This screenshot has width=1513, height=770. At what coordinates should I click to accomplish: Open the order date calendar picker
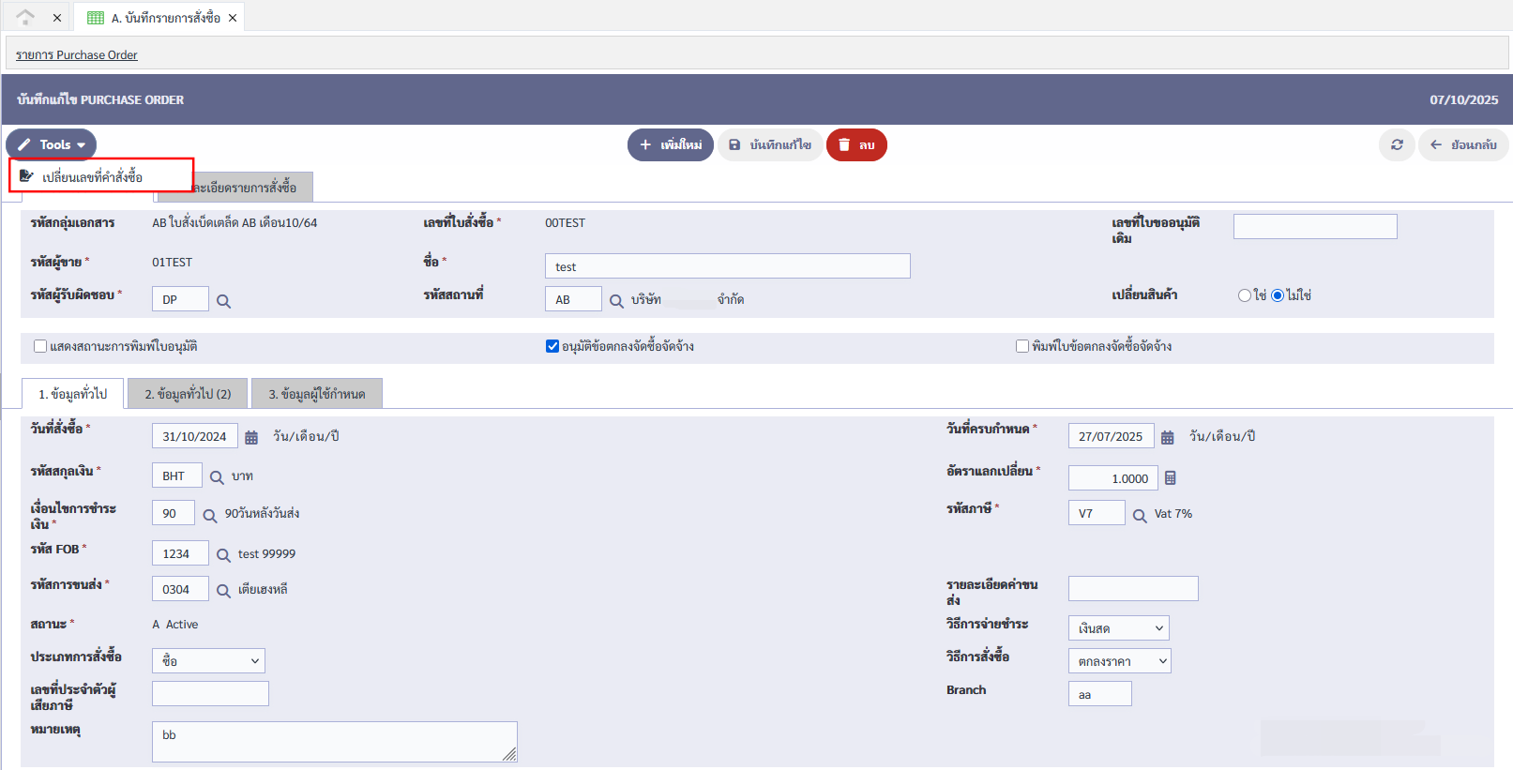[x=251, y=437]
